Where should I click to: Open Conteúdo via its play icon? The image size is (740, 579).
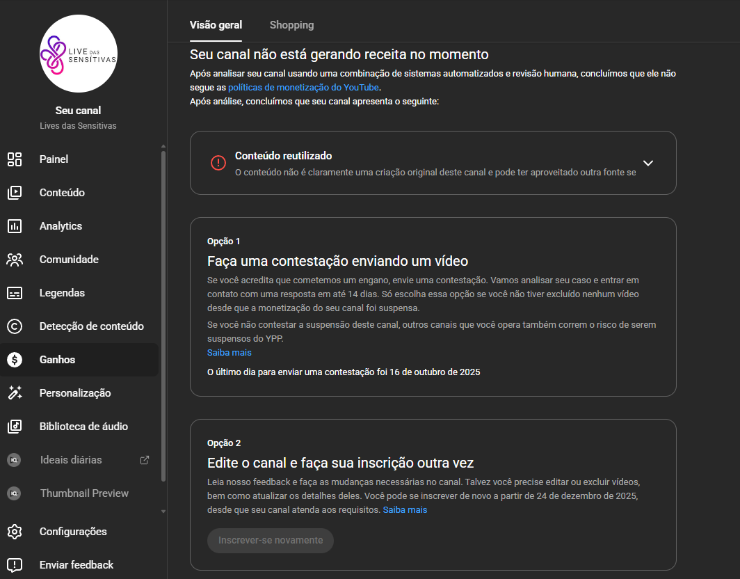point(15,193)
